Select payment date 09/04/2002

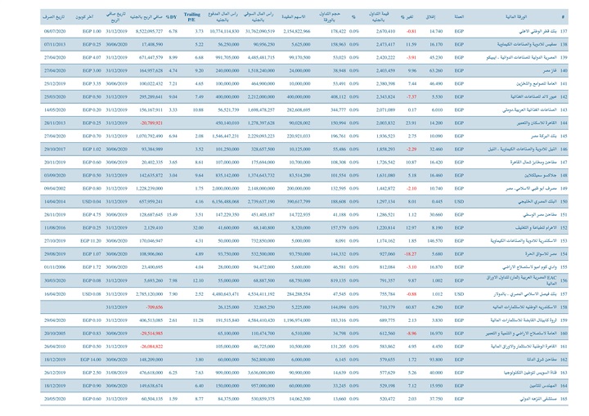[55, 190]
